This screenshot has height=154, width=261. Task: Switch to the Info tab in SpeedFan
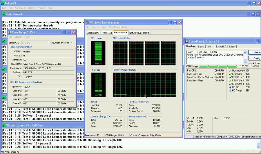click(x=209, y=47)
